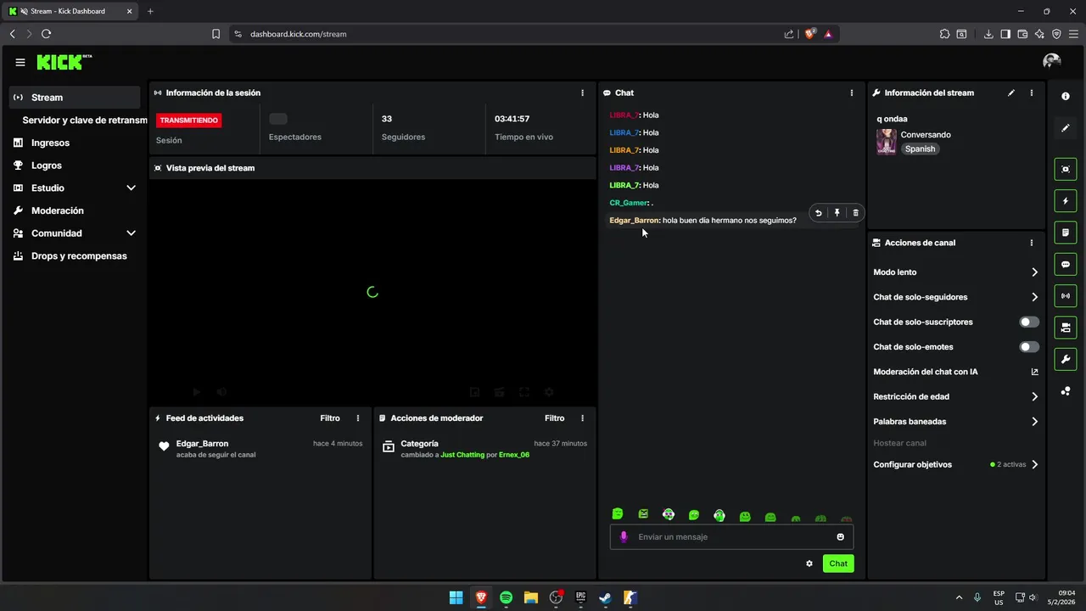
Task: Open chat settings gear icon
Action: [x=809, y=563]
